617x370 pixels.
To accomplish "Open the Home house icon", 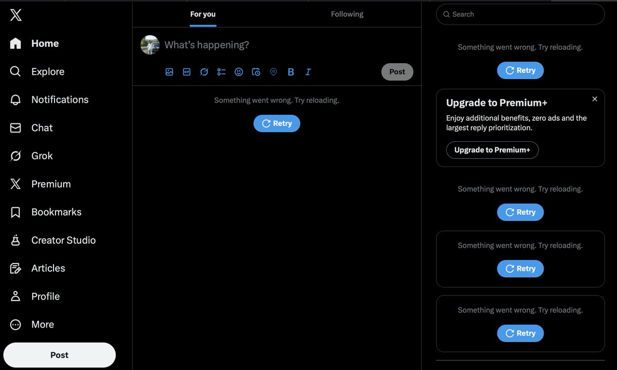I will [15, 44].
